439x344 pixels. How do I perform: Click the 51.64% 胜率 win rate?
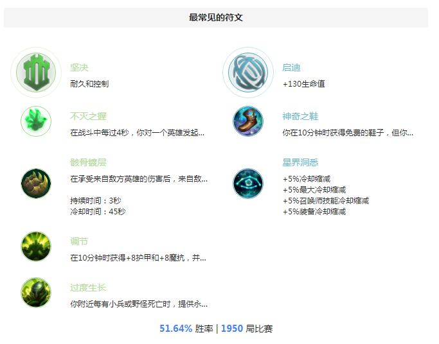(186, 329)
